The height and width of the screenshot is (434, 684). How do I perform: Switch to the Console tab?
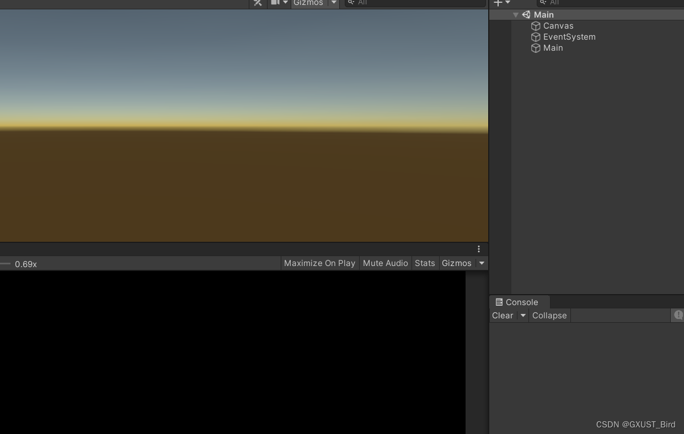519,302
